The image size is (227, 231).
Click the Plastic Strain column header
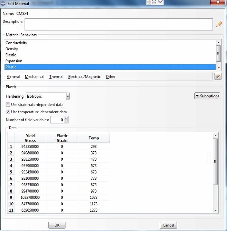(62, 138)
